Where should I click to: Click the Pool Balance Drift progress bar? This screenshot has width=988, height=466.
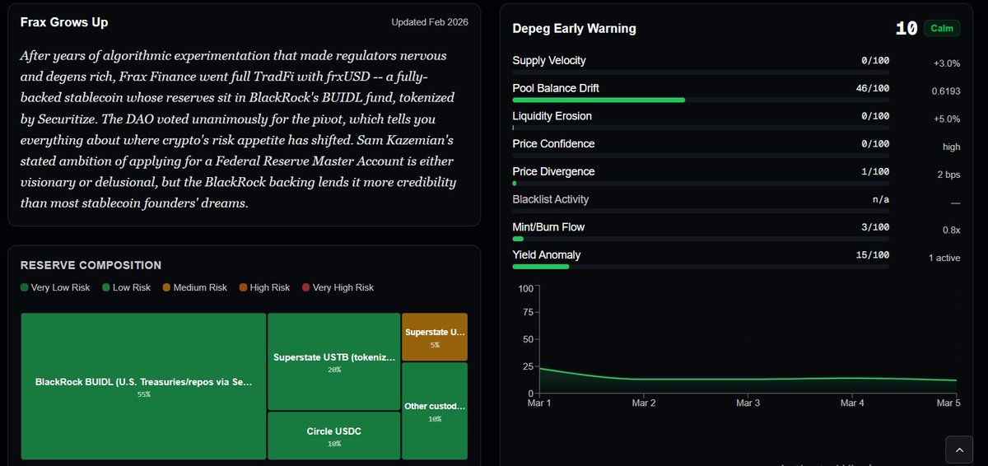click(701, 100)
